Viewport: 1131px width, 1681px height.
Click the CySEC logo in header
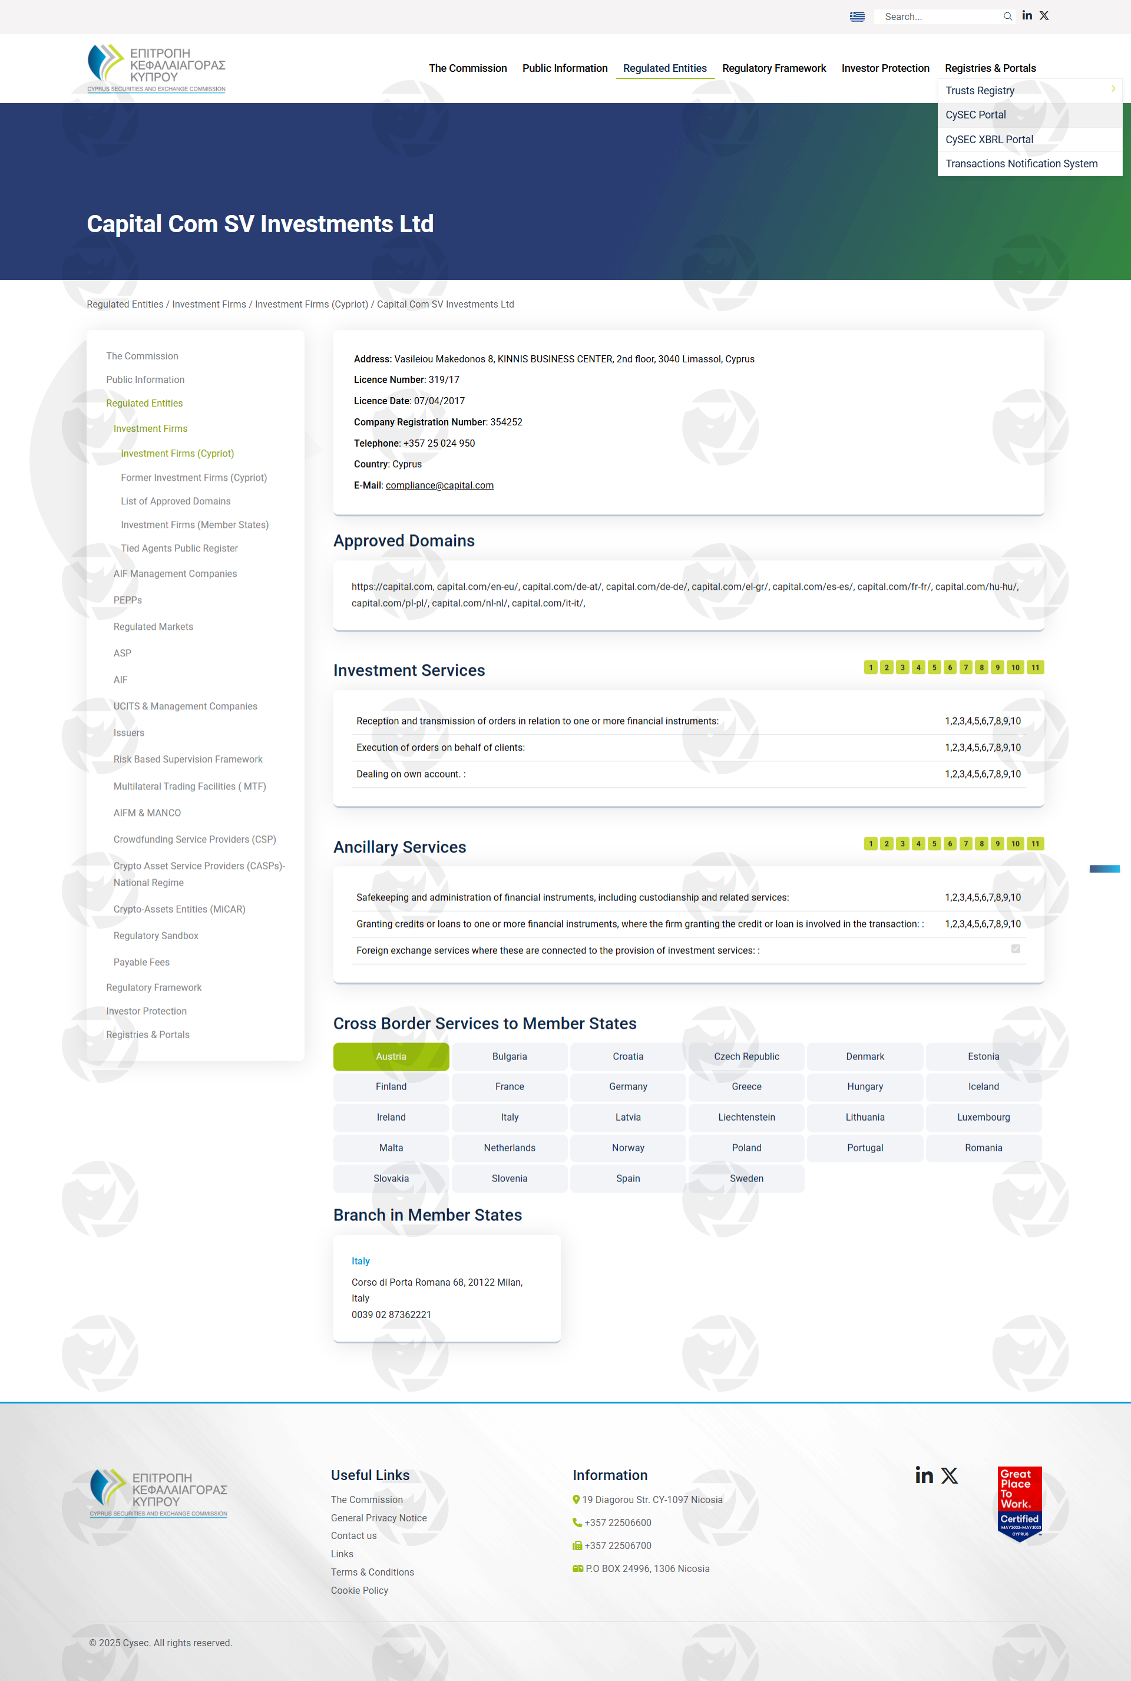click(x=157, y=68)
